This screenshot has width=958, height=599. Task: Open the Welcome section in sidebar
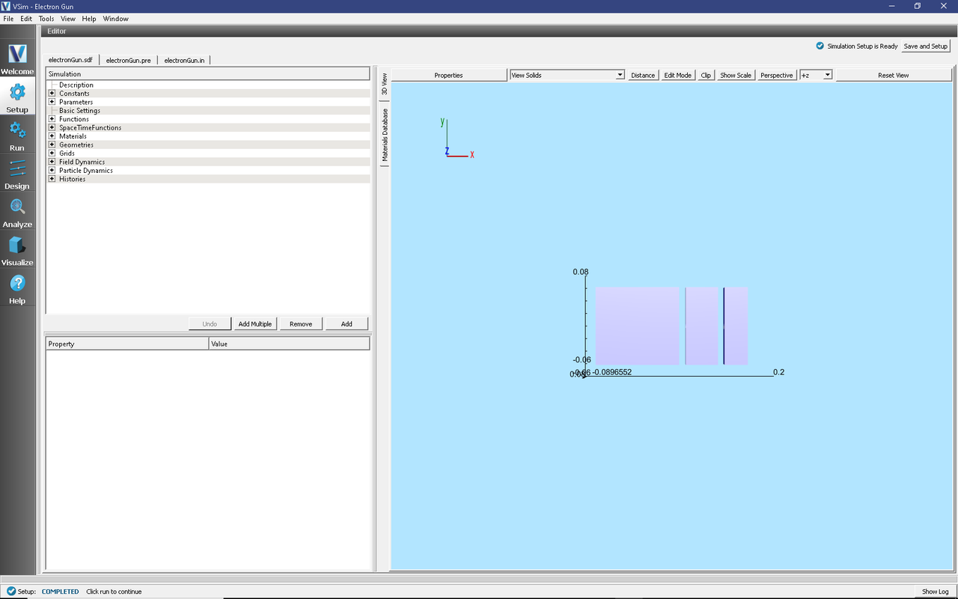(17, 59)
